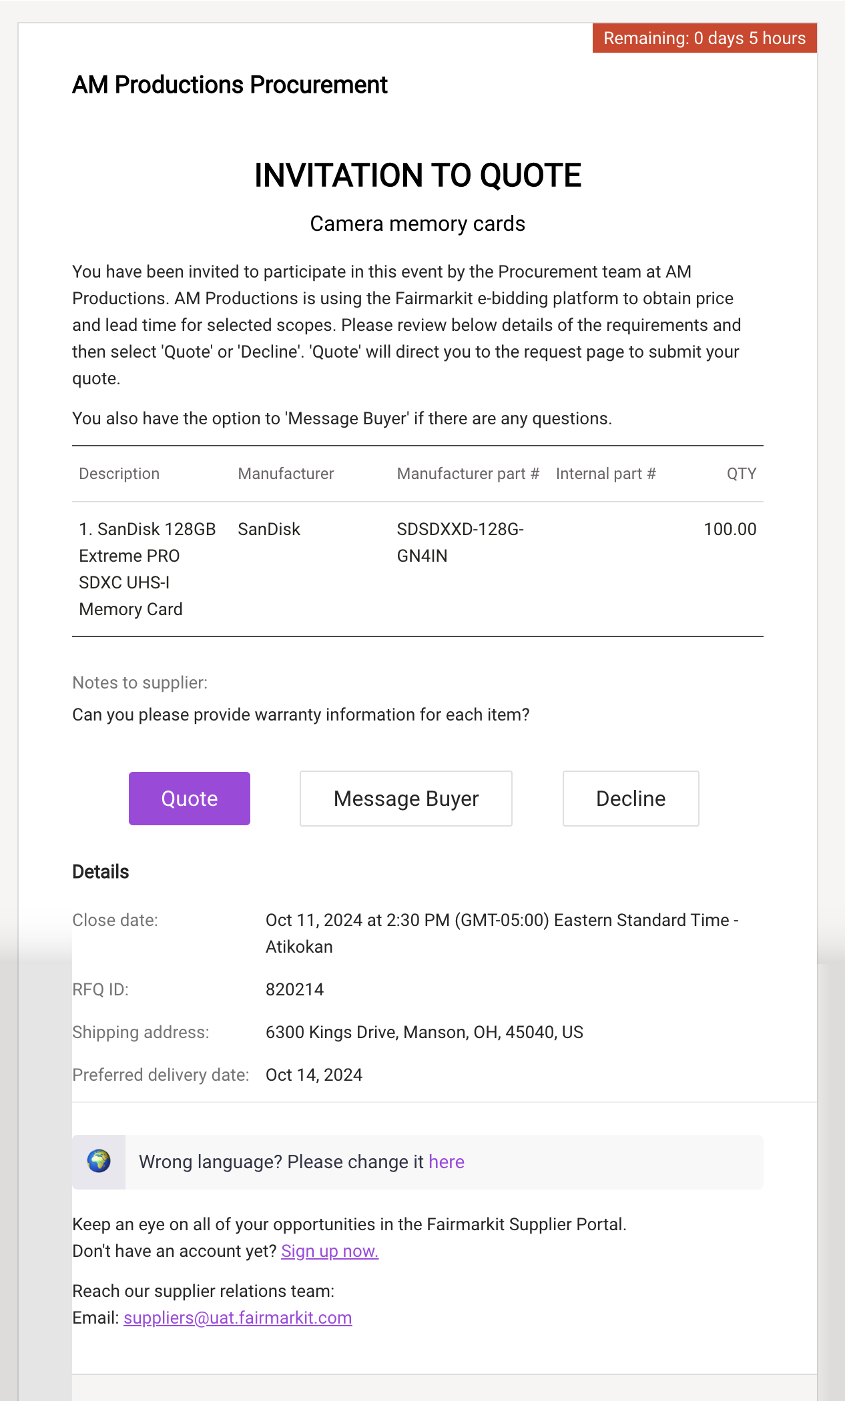Click the Fairmarkit Supplier Portal sentence

(x=350, y=1224)
